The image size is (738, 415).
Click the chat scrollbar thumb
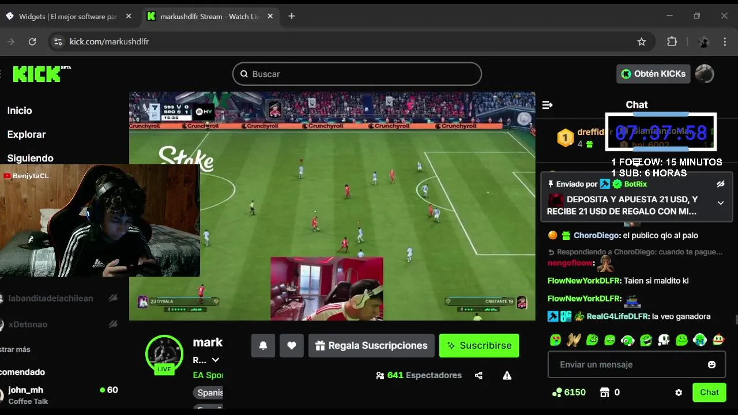(x=736, y=320)
